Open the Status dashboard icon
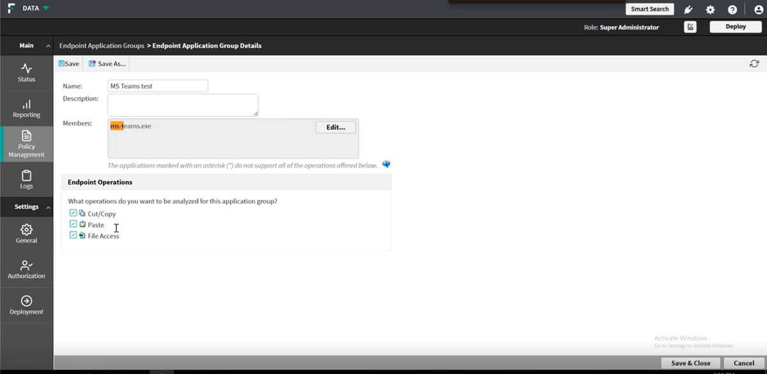This screenshot has width=767, height=374. pos(26,68)
